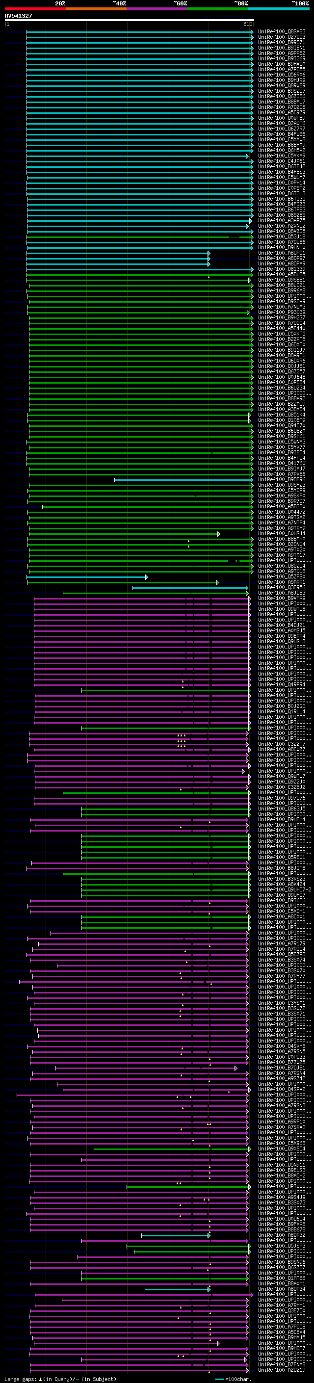The height and width of the screenshot is (1383, 314).
Task: Open the UniRef100_A8QP97 entry
Action: coord(282,259)
